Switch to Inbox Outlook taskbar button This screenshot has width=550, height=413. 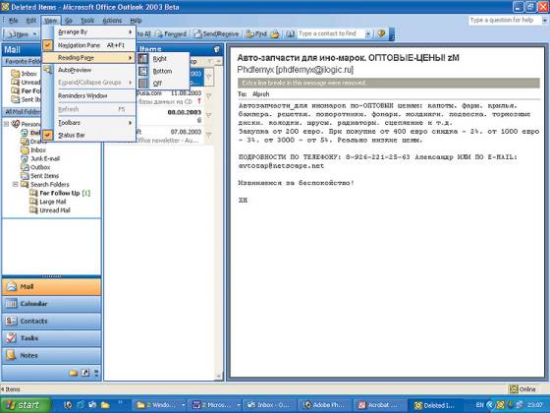click(269, 405)
